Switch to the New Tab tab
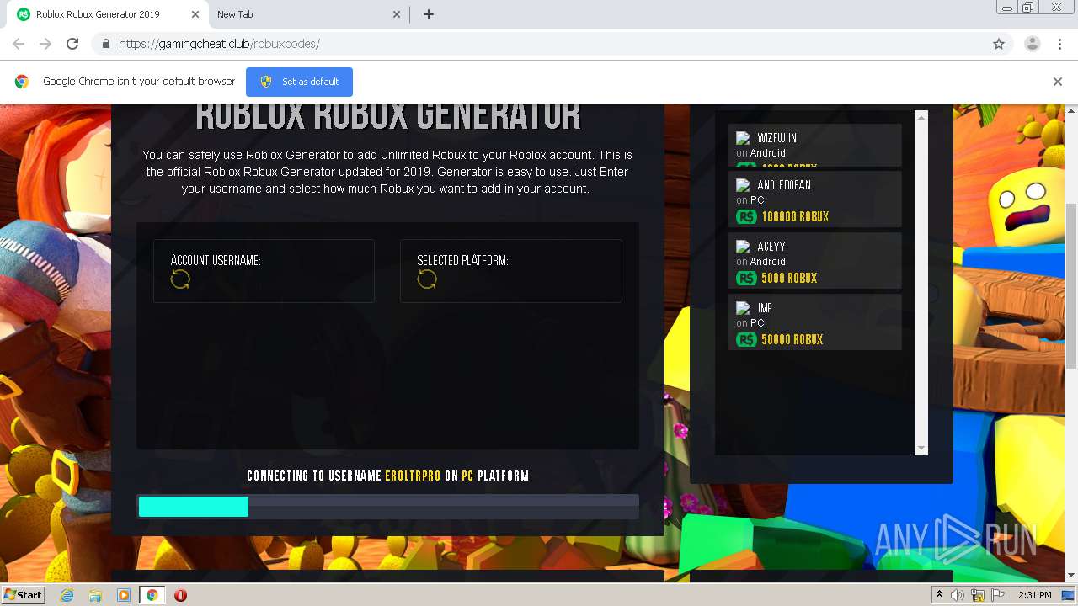This screenshot has width=1078, height=606. click(307, 14)
